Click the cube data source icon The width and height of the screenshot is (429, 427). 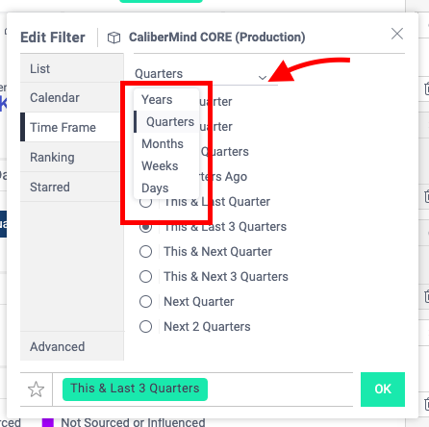pyautogui.click(x=114, y=38)
